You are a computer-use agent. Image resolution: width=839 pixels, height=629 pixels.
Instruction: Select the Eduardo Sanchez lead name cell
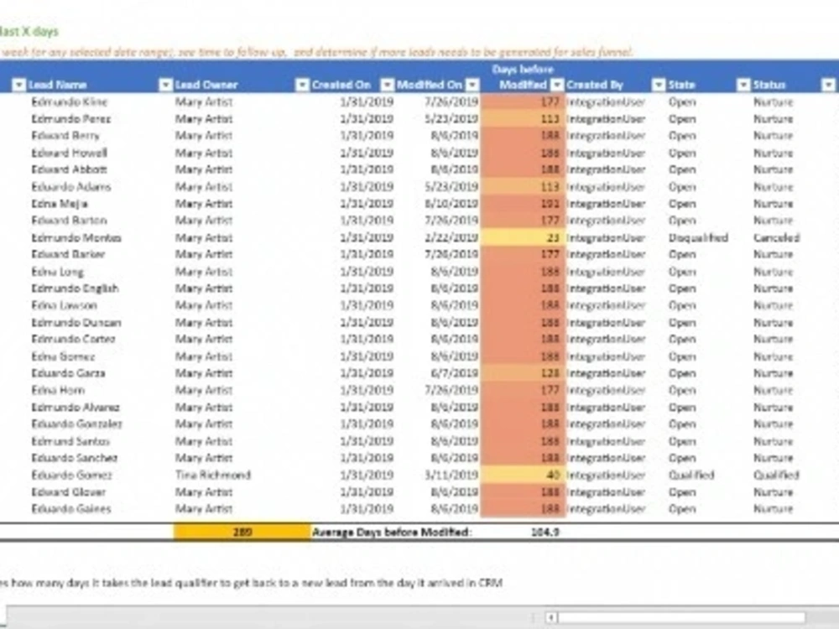coord(75,458)
